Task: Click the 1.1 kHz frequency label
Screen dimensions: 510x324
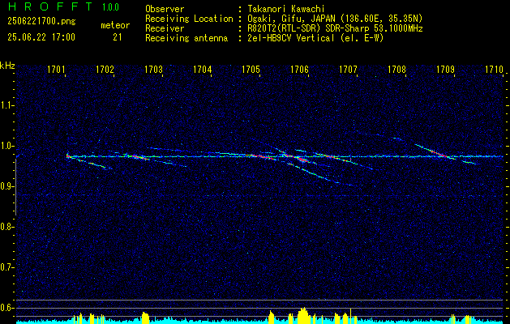Action: (7, 105)
